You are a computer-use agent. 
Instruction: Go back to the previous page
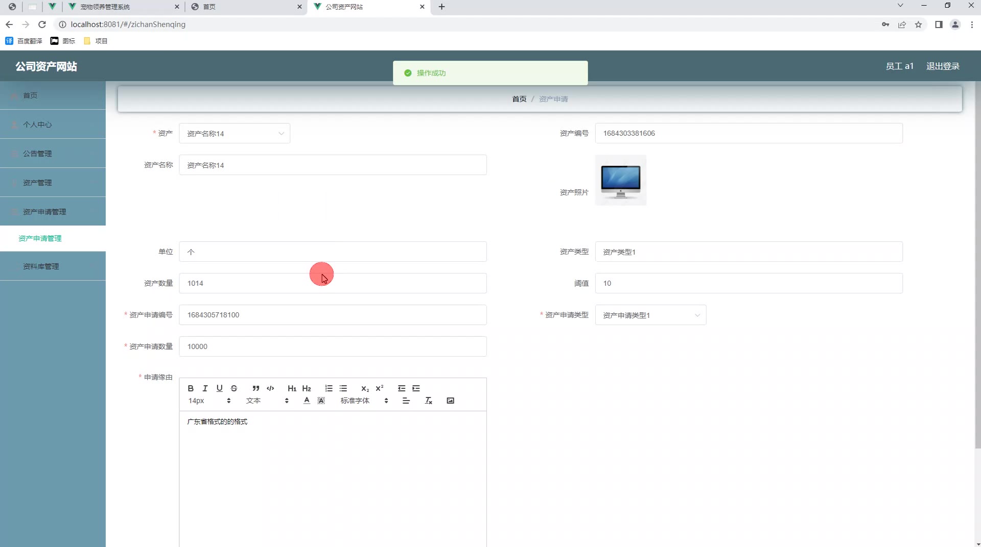click(9, 24)
